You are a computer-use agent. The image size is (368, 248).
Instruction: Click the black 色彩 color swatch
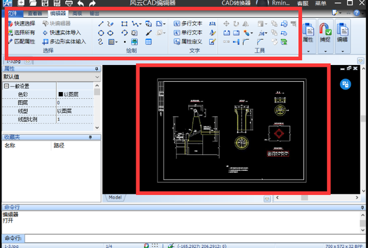60,94
